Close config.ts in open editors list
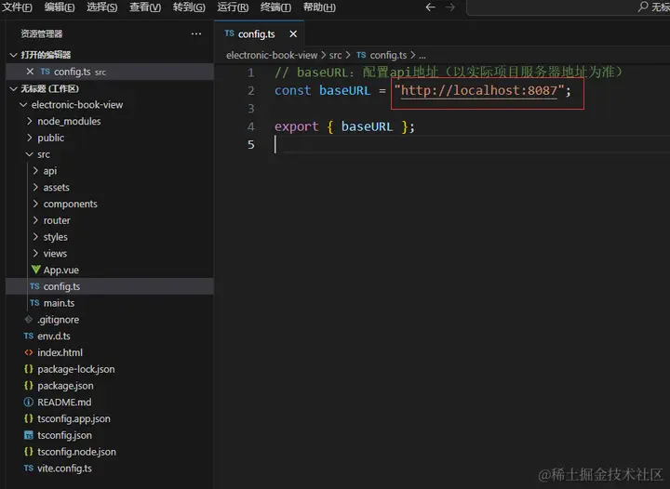 30,72
